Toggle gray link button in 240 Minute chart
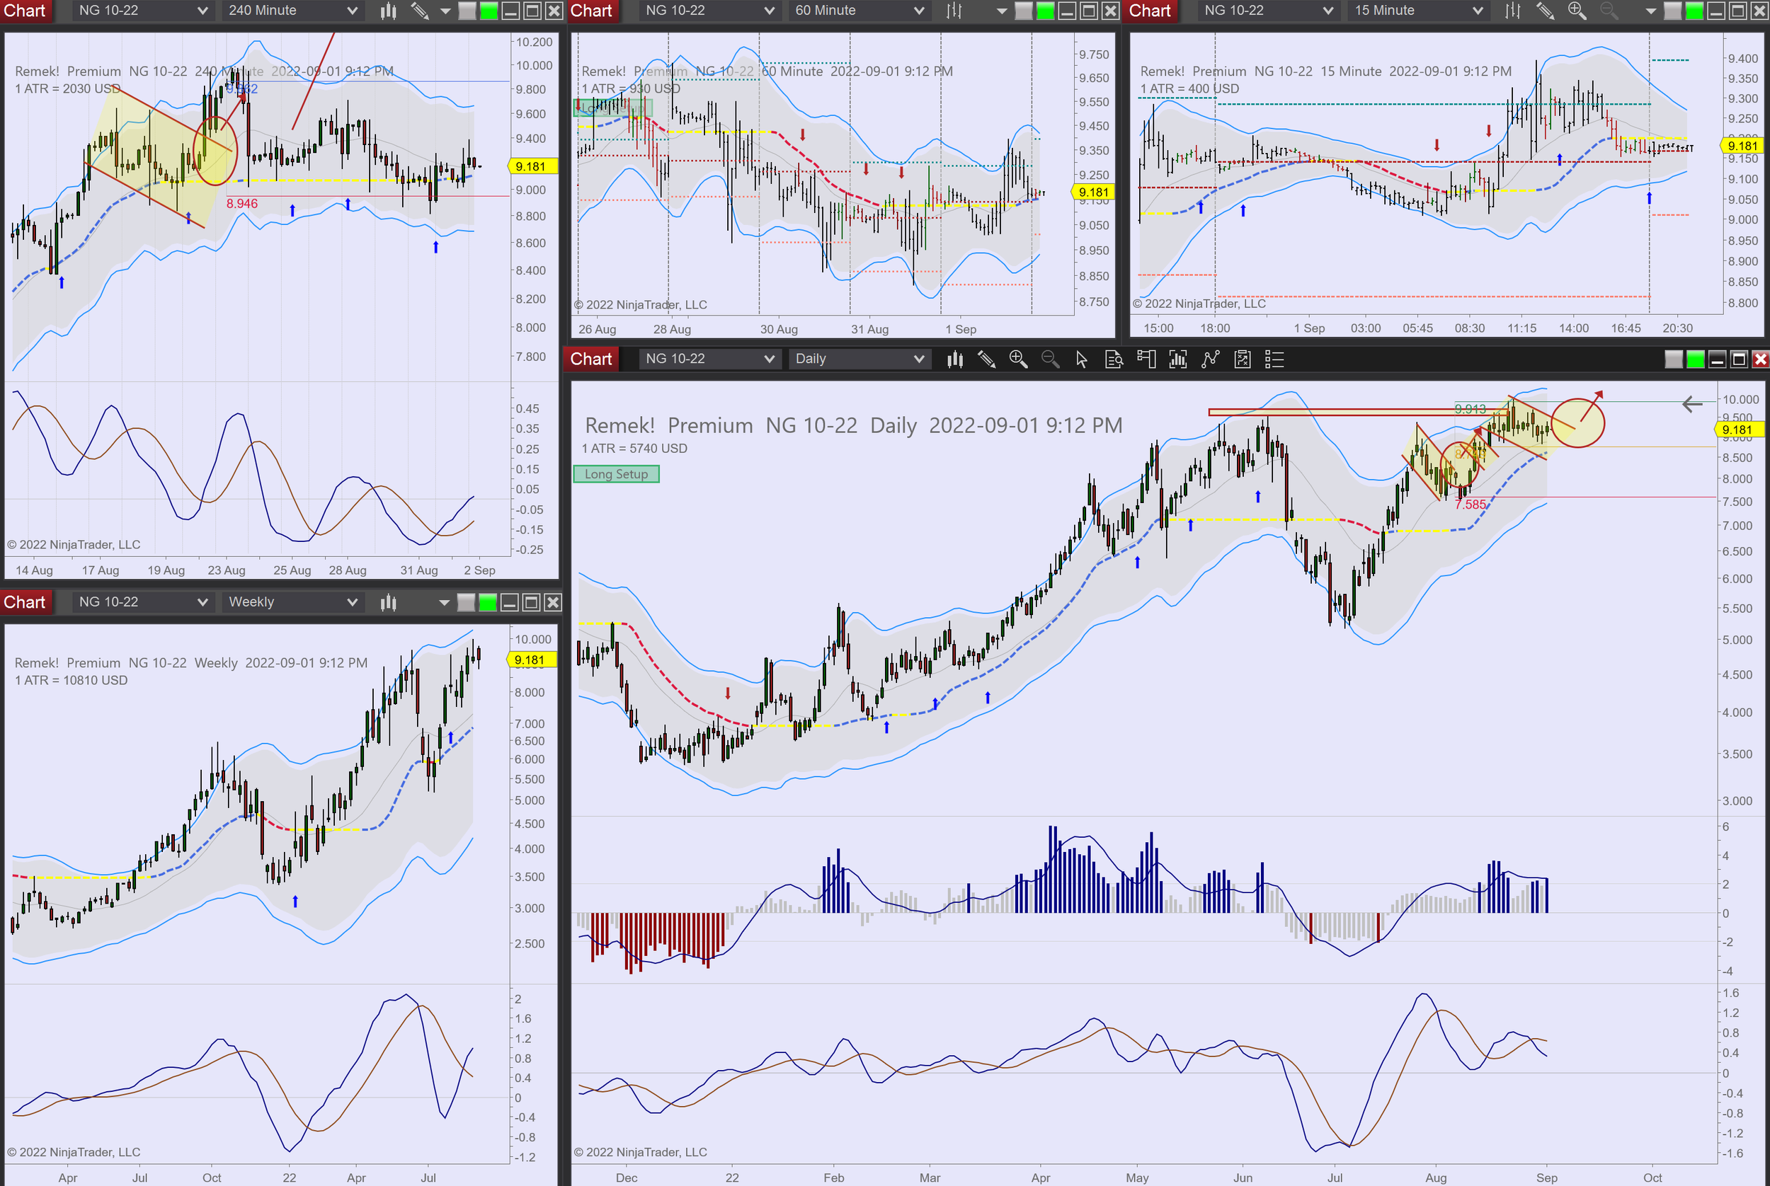1770x1186 pixels. 467,11
